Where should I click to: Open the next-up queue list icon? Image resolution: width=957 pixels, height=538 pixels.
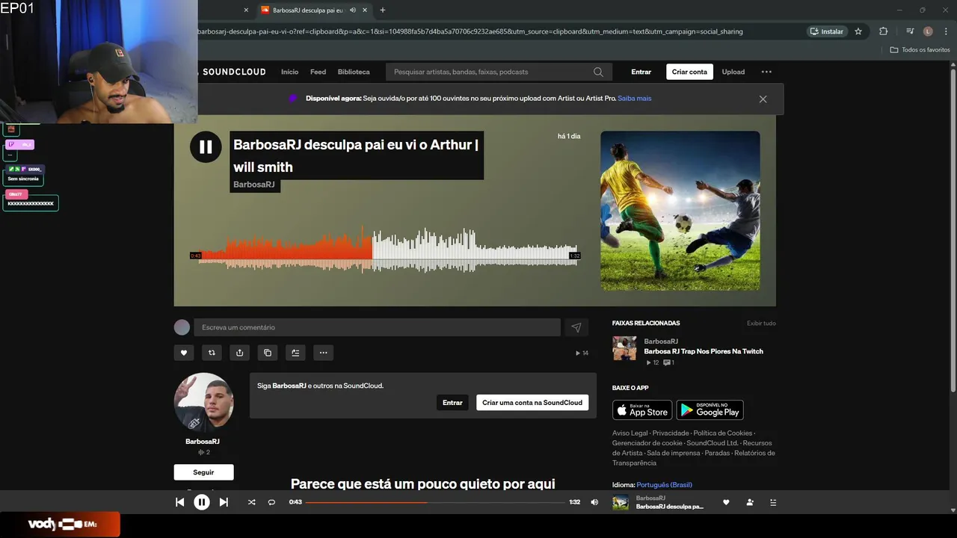(773, 502)
